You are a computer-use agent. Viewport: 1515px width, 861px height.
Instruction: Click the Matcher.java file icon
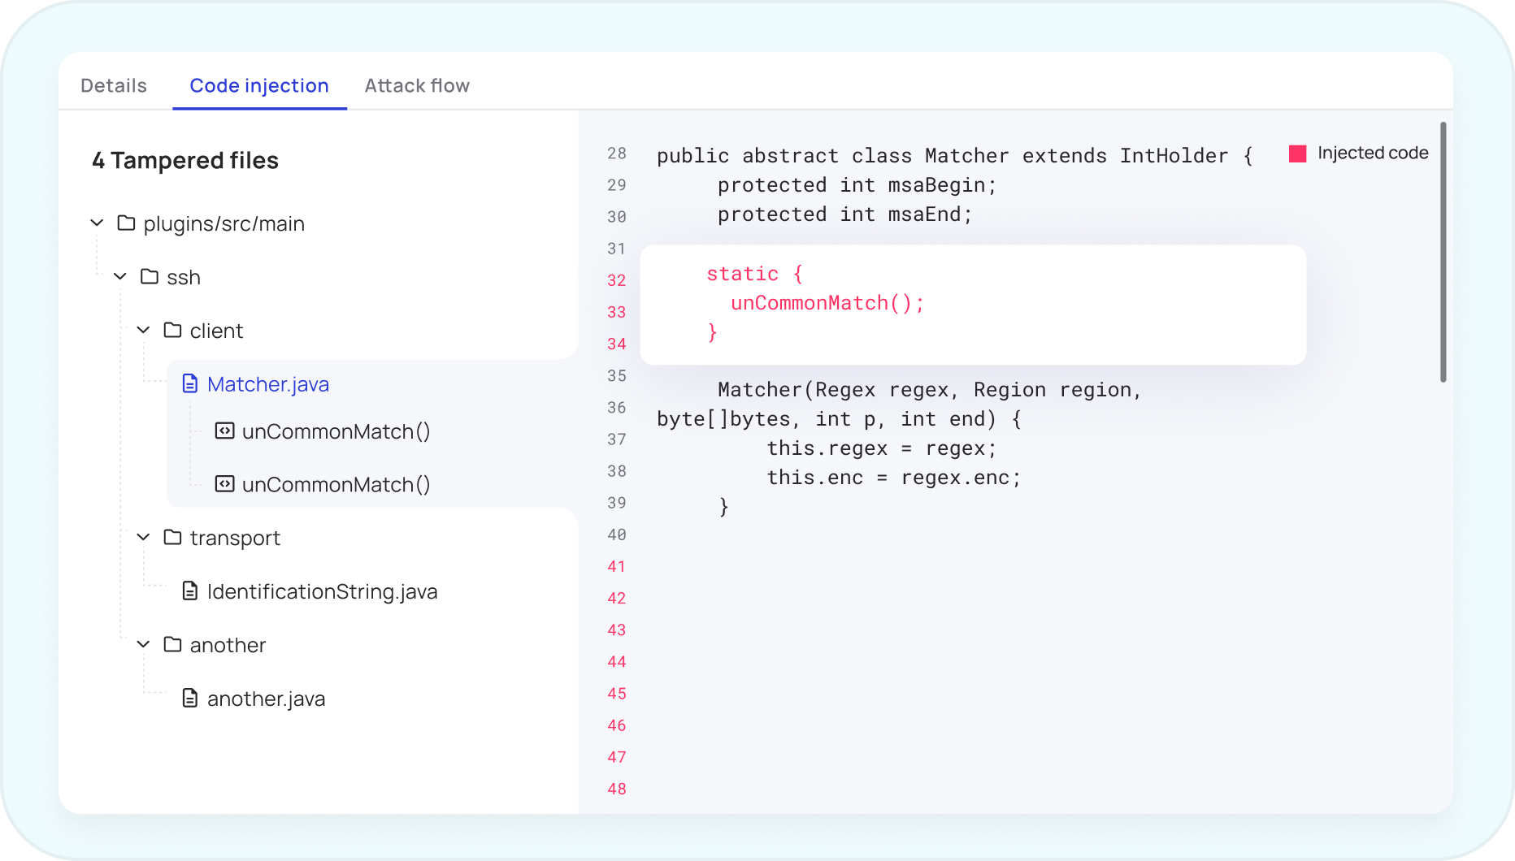point(190,383)
